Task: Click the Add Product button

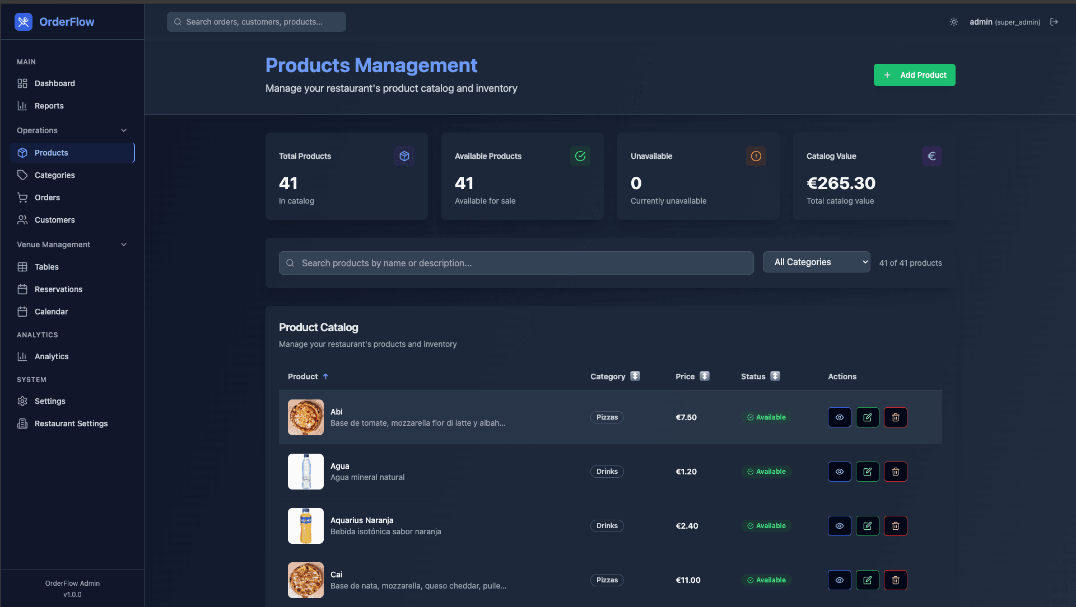Action: [914, 74]
